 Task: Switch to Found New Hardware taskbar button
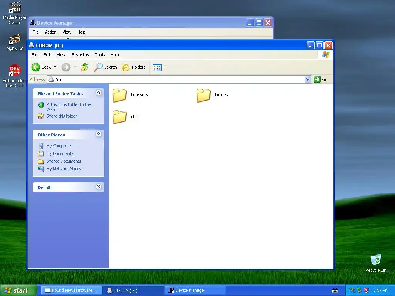click(71, 291)
